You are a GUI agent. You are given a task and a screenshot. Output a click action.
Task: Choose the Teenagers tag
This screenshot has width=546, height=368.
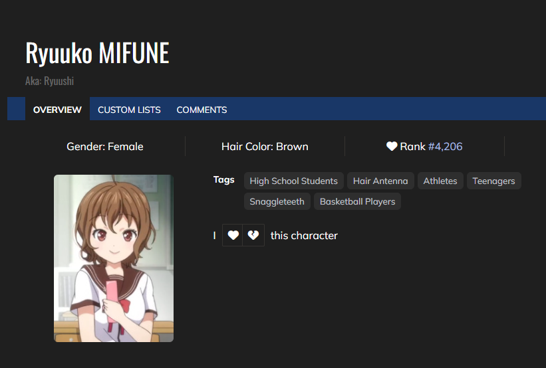click(x=493, y=181)
